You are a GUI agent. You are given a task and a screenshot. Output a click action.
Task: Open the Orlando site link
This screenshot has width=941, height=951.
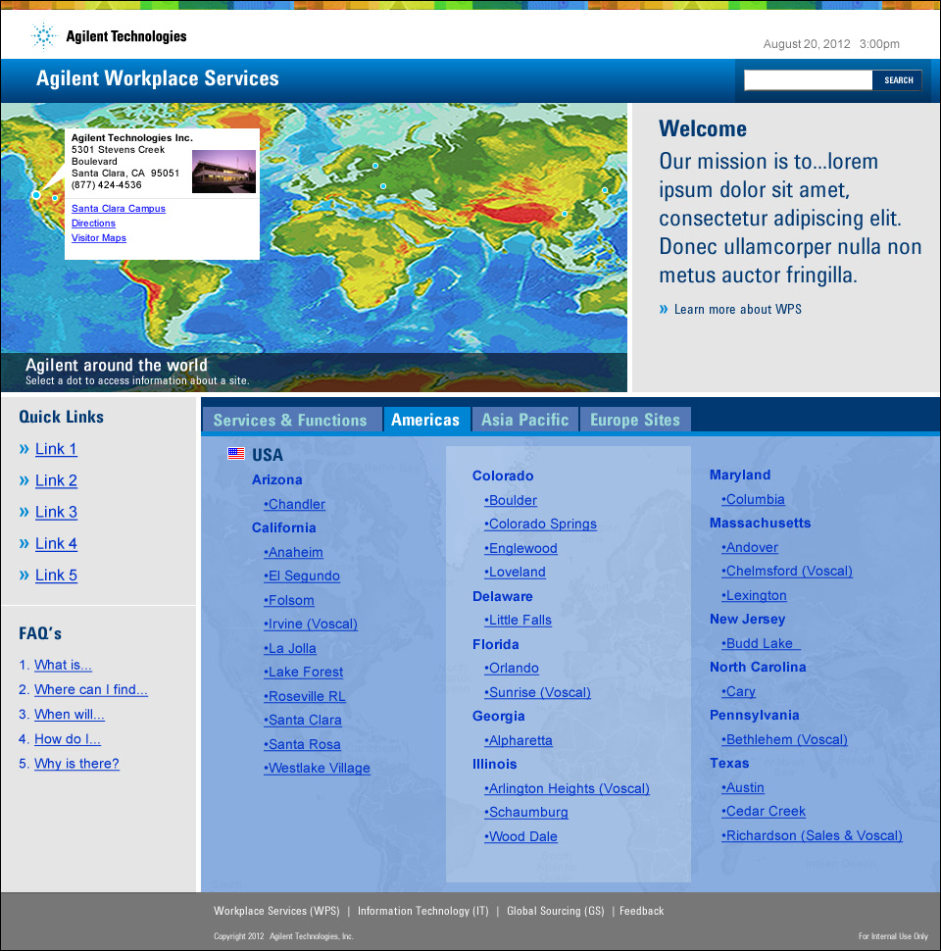point(511,668)
